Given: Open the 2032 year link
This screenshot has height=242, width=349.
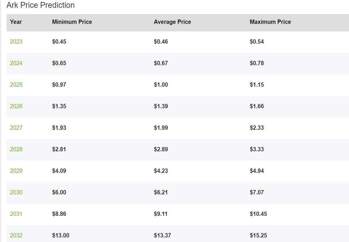Looking at the screenshot, I should [16, 235].
